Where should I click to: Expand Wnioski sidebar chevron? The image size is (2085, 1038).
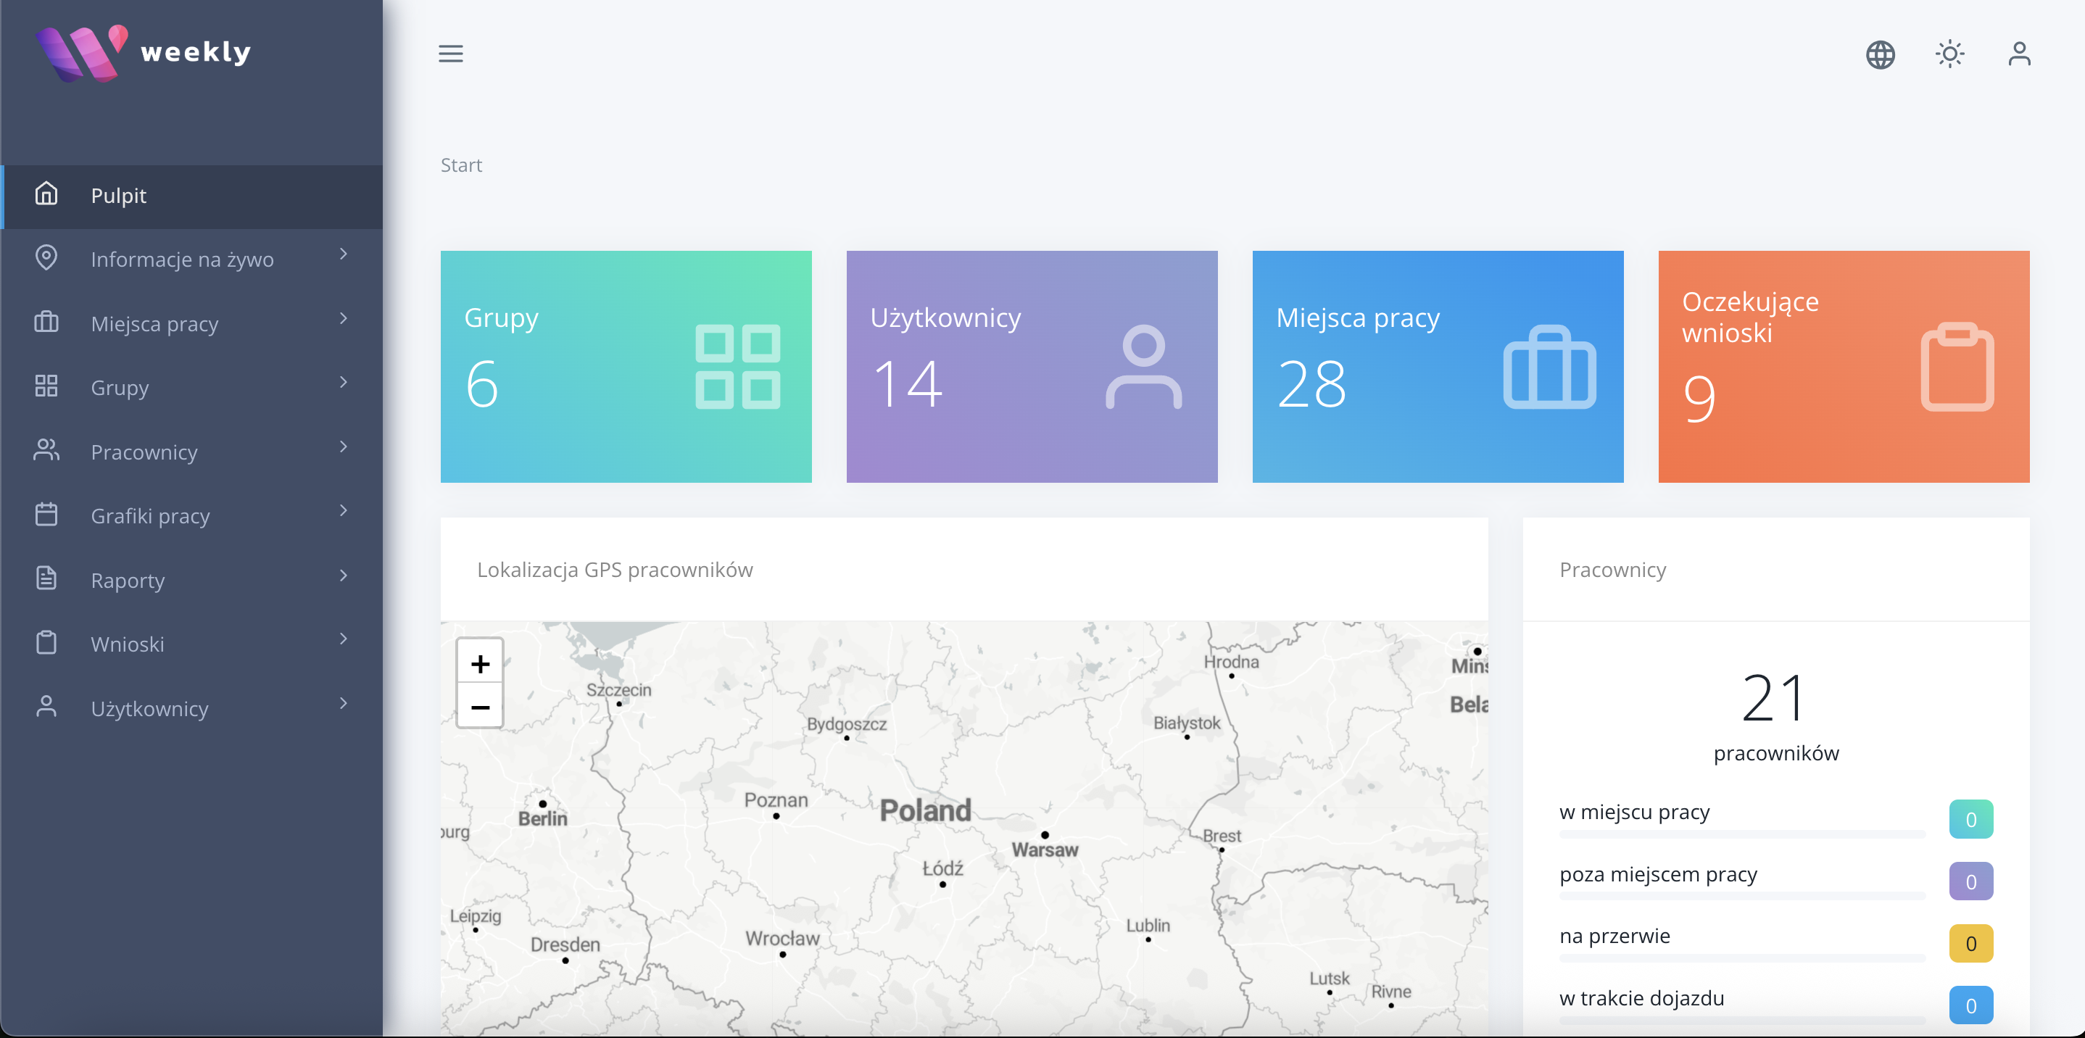(x=343, y=639)
